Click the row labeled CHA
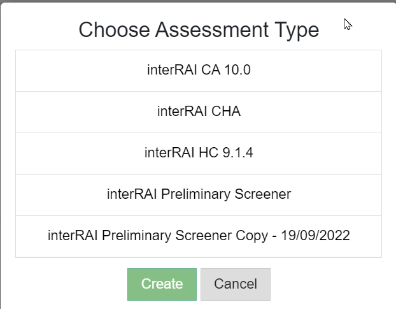 coord(199,111)
